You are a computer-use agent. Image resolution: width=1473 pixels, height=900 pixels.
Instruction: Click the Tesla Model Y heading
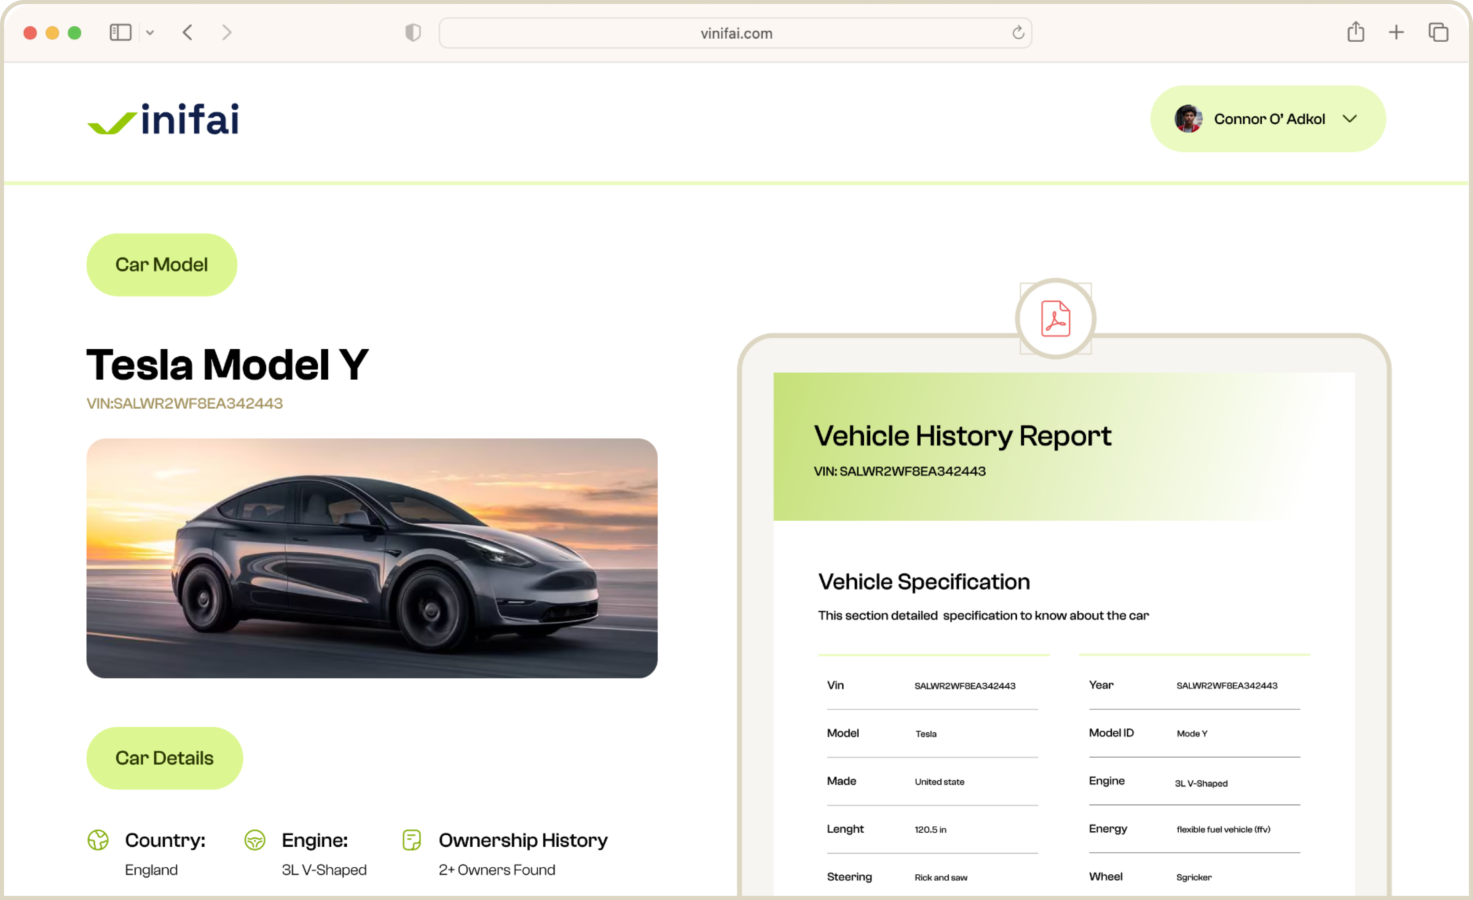click(228, 364)
